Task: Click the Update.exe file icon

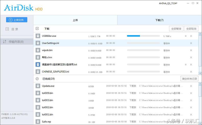Action: pyautogui.click(x=38, y=86)
